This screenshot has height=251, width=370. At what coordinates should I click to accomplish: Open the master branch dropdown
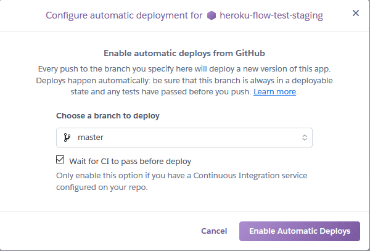pyautogui.click(x=184, y=138)
